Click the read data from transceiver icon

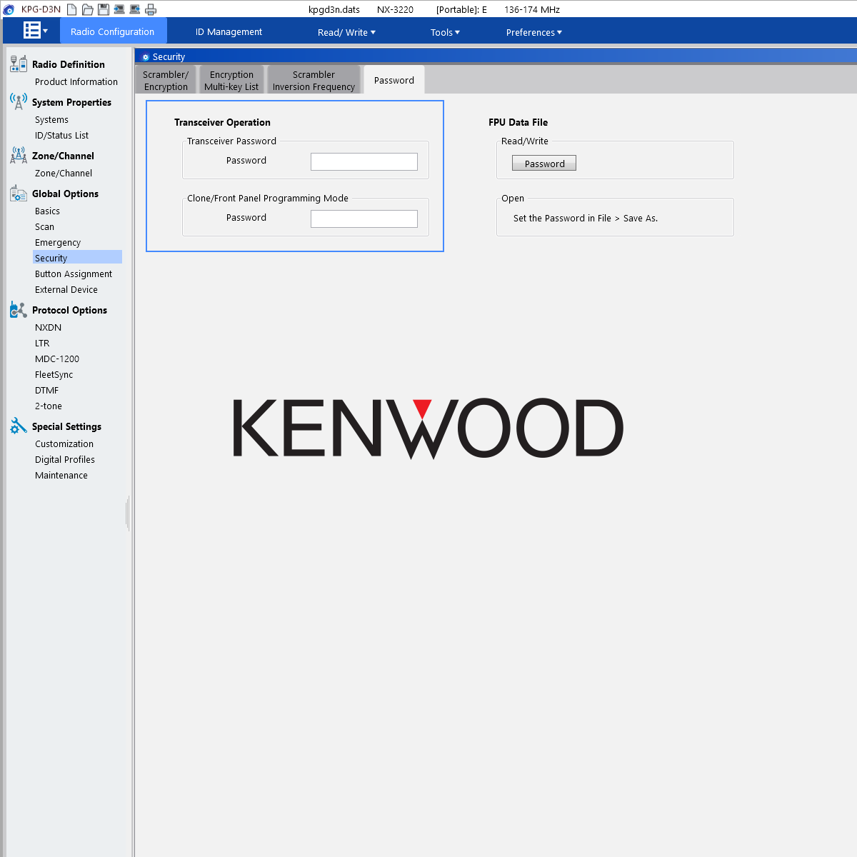pos(119,9)
